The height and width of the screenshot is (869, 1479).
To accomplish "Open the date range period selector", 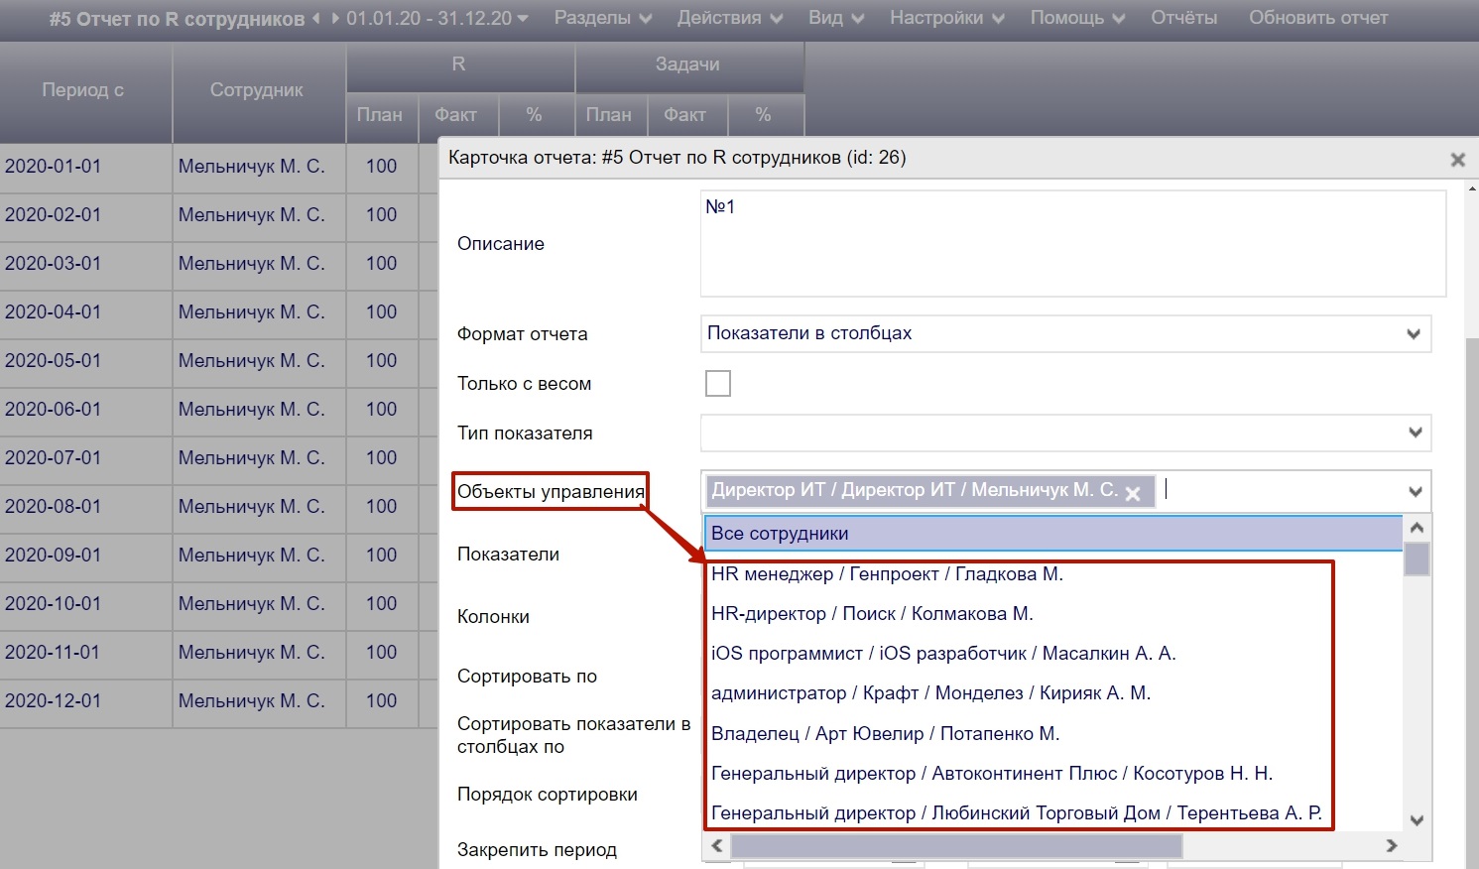I will pos(436,19).
